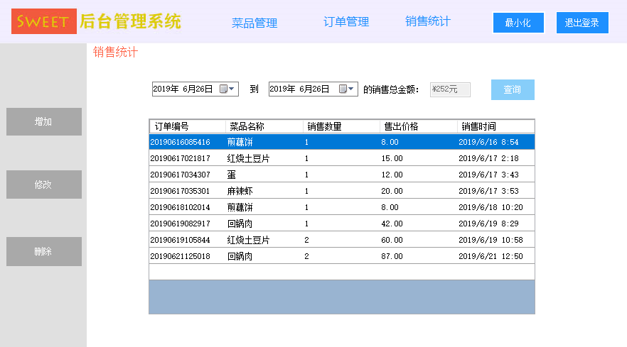This screenshot has width=627, height=347.
Task: Click the 删除 sidebar button
Action: pos(44,252)
